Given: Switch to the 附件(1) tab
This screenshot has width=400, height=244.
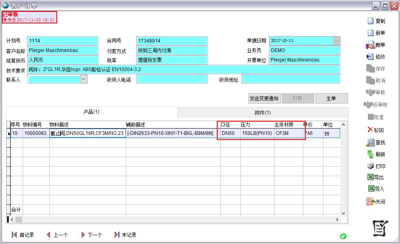Looking at the screenshot, I should [263, 113].
